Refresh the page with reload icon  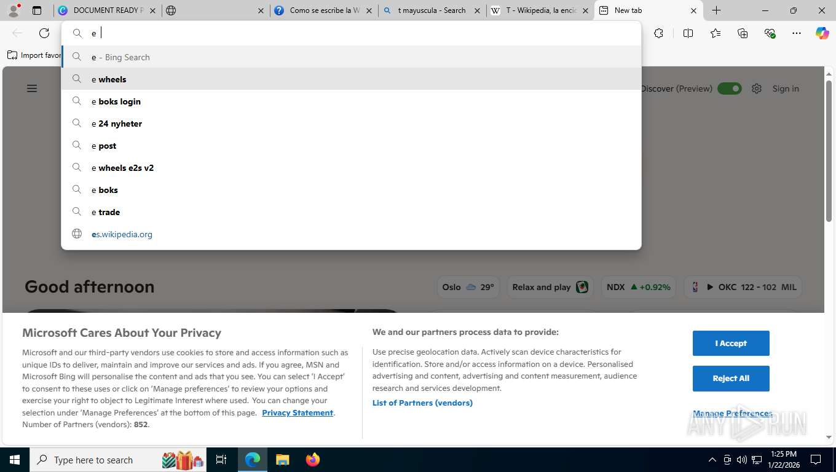(x=44, y=33)
